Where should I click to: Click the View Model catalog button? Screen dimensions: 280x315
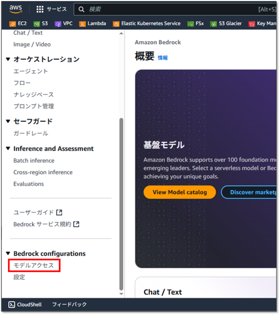(180, 192)
